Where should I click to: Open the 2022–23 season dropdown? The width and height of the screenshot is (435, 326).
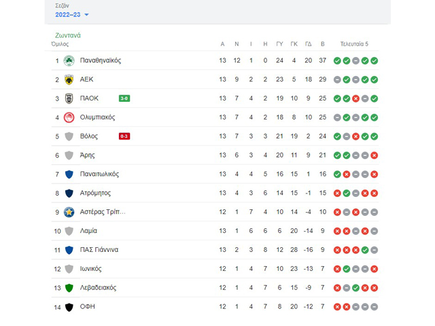(x=71, y=14)
